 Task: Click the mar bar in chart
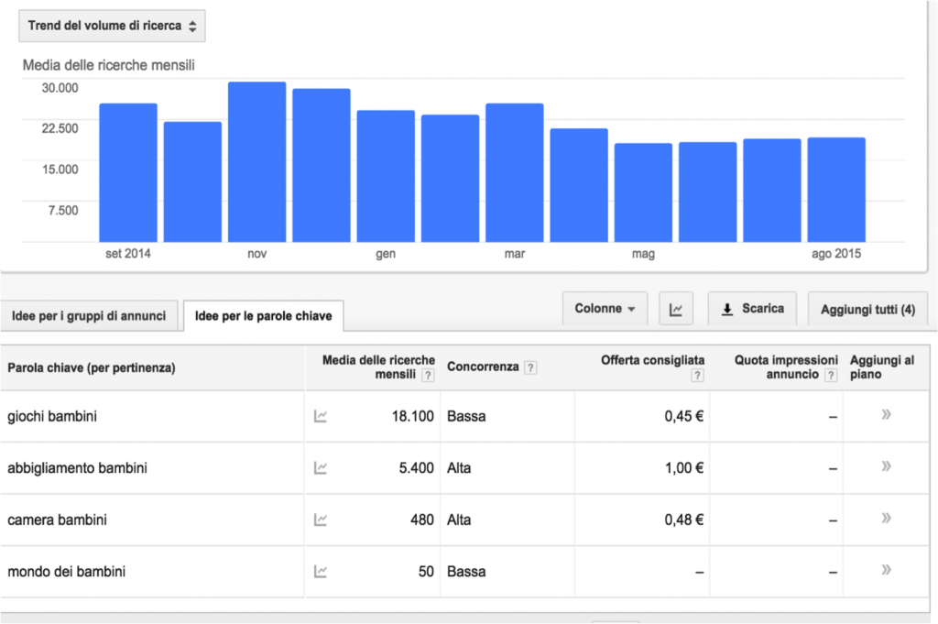(515, 173)
